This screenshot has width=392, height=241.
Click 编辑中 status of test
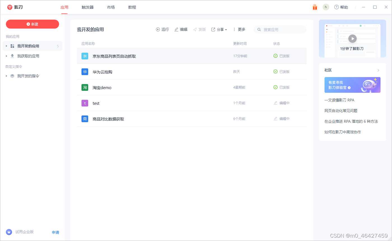coord(281,103)
